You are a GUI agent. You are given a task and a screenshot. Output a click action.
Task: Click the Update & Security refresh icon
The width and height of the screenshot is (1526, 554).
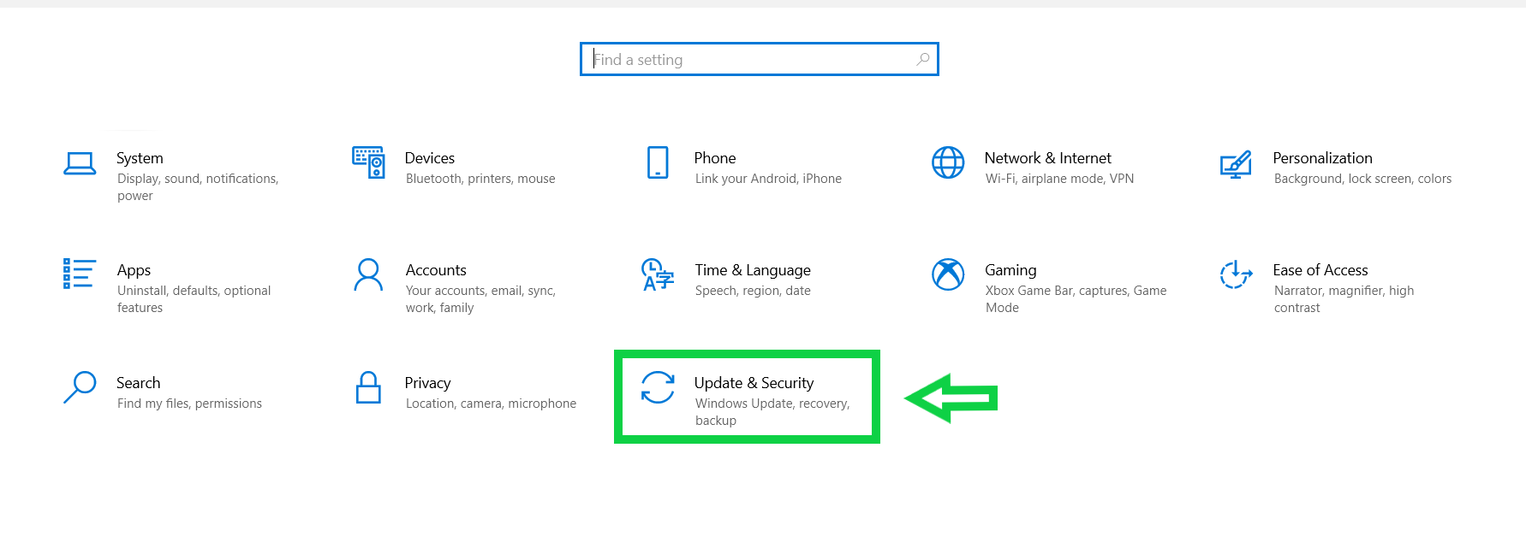click(x=658, y=387)
